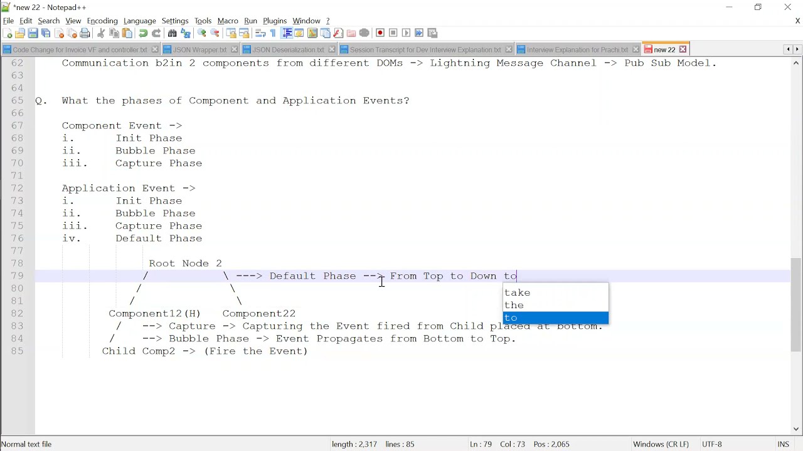The width and height of the screenshot is (803, 451).
Task: Switch to Code Change for Invoice VF tab
Action: click(x=80, y=49)
